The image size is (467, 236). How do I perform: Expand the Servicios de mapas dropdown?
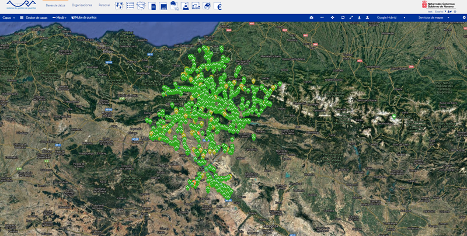(433, 18)
